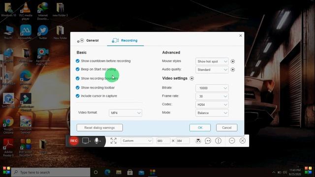The height and width of the screenshot is (177, 315).
Task: Switch to the General tab
Action: (x=88, y=40)
